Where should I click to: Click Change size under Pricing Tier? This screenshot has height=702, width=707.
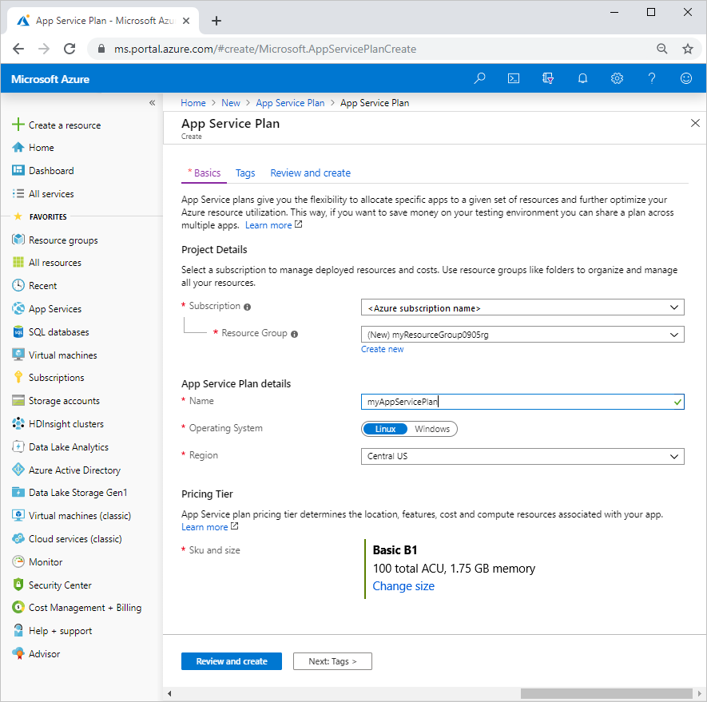[403, 585]
